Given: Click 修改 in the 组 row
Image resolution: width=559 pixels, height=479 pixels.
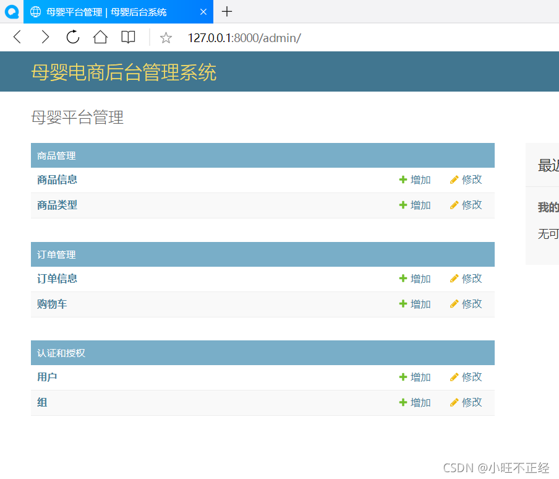Looking at the screenshot, I should click(x=466, y=402).
